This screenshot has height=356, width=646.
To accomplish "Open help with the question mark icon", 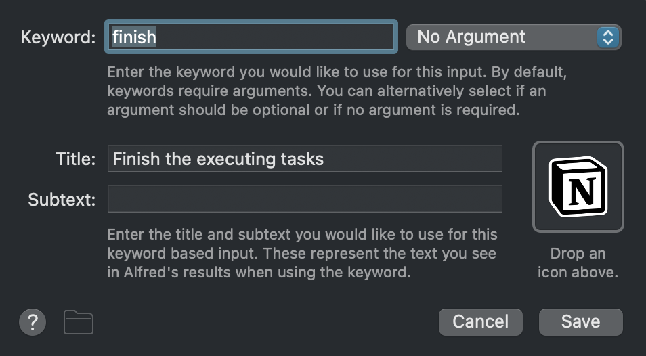I will click(33, 322).
